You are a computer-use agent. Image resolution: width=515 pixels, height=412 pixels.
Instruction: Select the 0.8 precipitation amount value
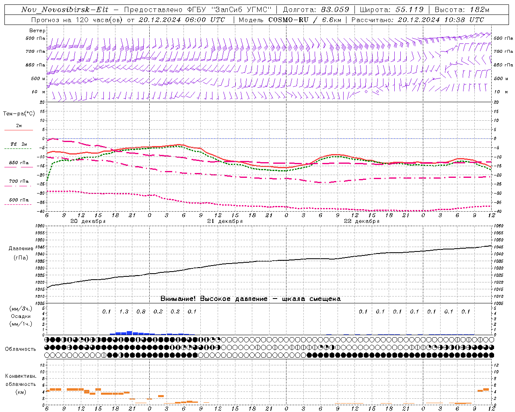click(x=141, y=311)
